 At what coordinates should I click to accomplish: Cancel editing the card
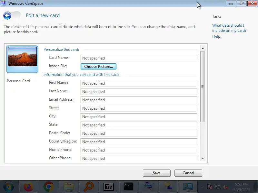(x=188, y=173)
